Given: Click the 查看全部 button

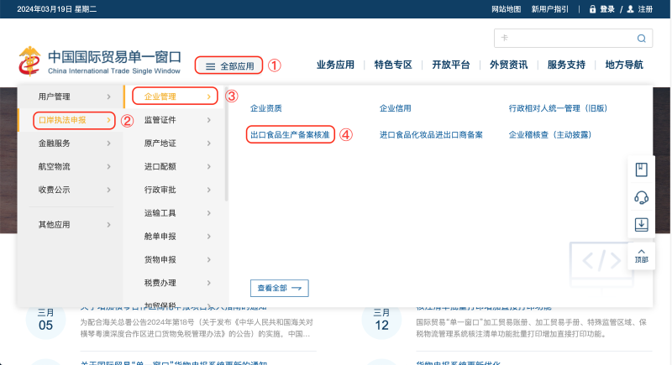Looking at the screenshot, I should (280, 288).
